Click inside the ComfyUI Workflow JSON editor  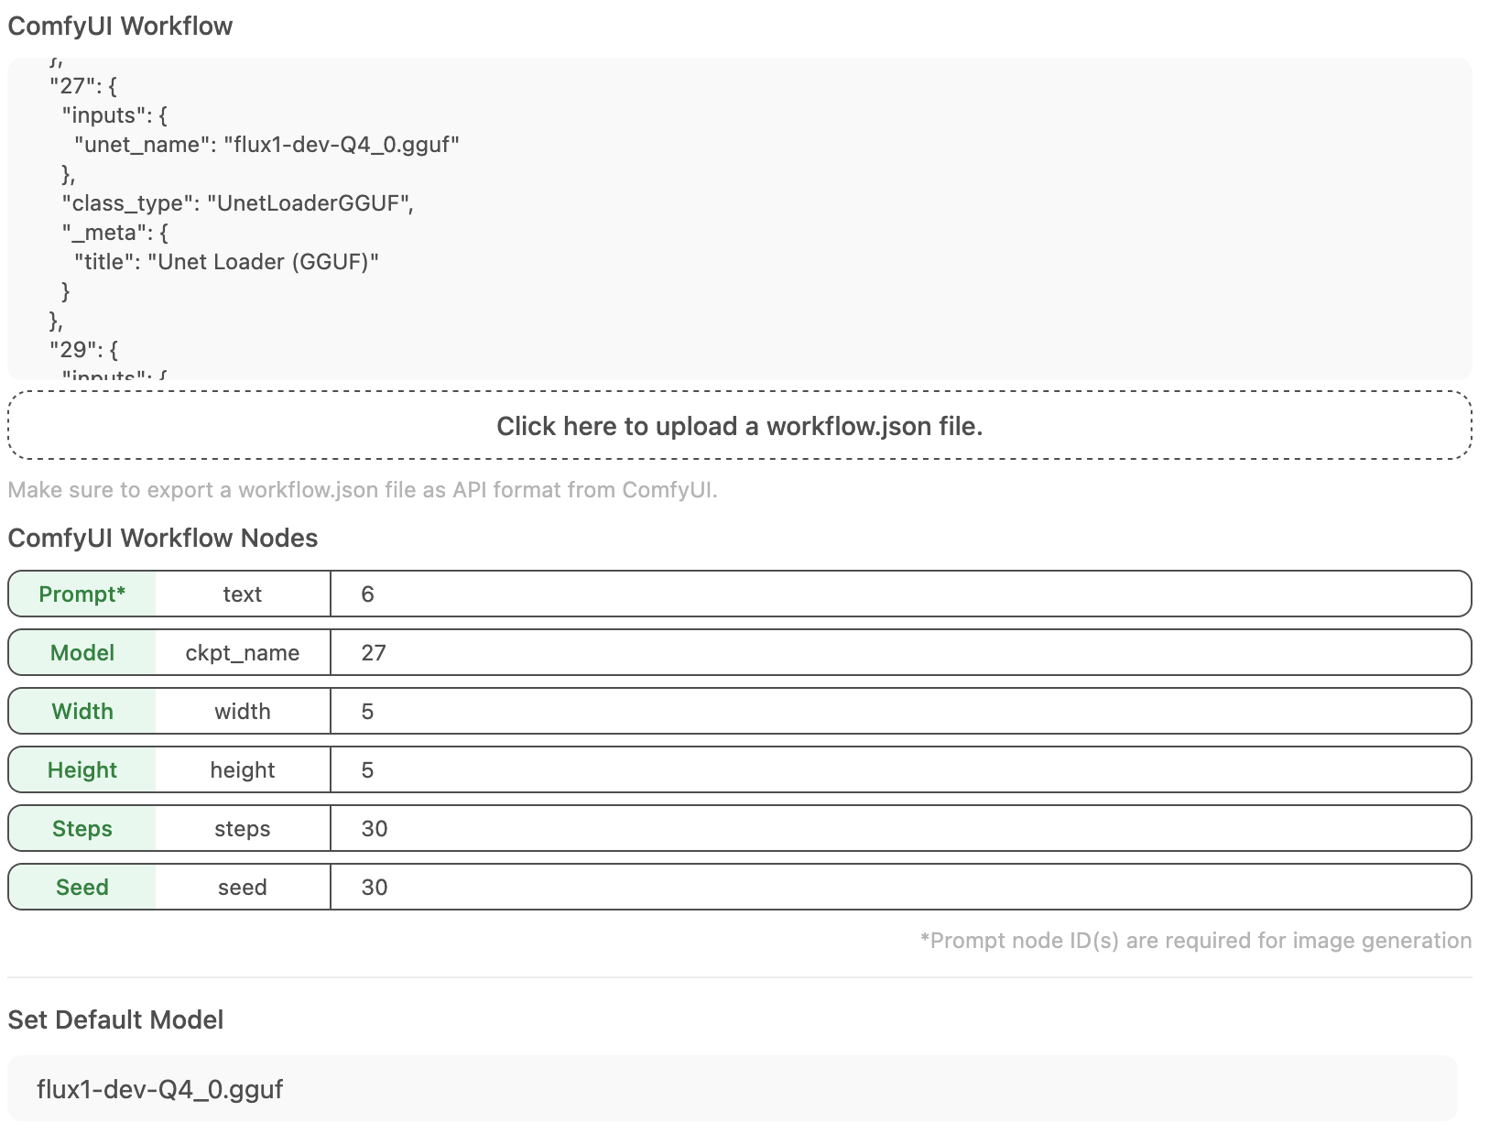click(740, 219)
